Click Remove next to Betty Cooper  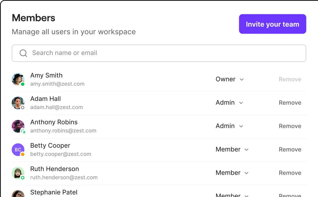coord(290,149)
